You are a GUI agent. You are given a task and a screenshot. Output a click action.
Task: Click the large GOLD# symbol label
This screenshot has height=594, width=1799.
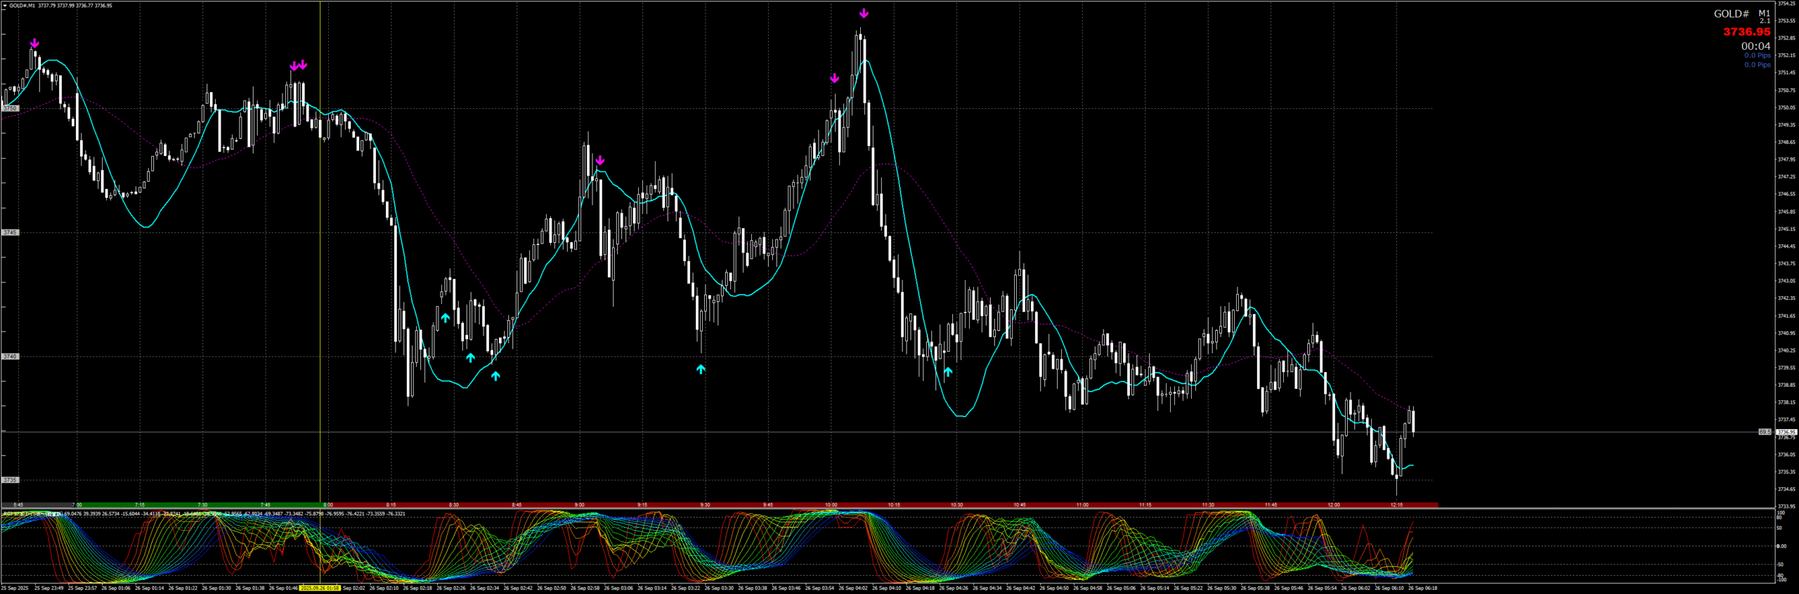1731,14
